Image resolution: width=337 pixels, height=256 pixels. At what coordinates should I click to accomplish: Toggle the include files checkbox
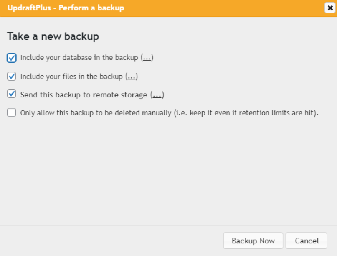tap(12, 77)
